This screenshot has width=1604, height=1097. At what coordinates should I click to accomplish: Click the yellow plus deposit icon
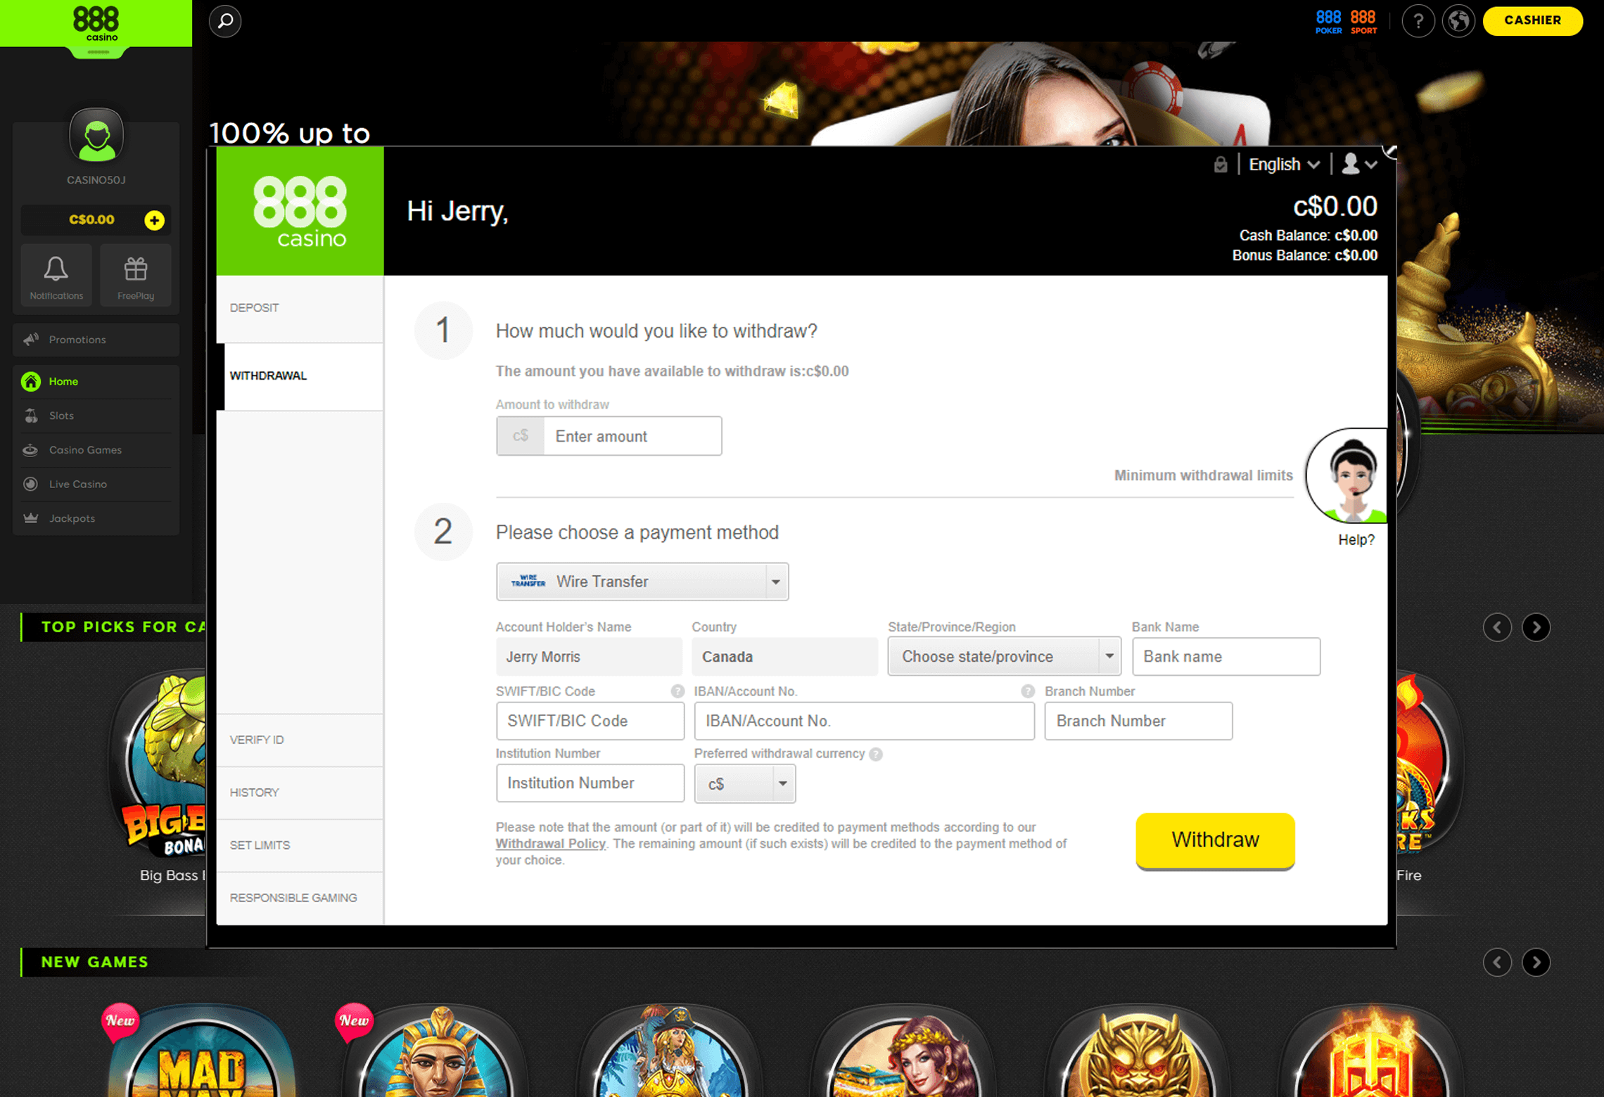[154, 220]
